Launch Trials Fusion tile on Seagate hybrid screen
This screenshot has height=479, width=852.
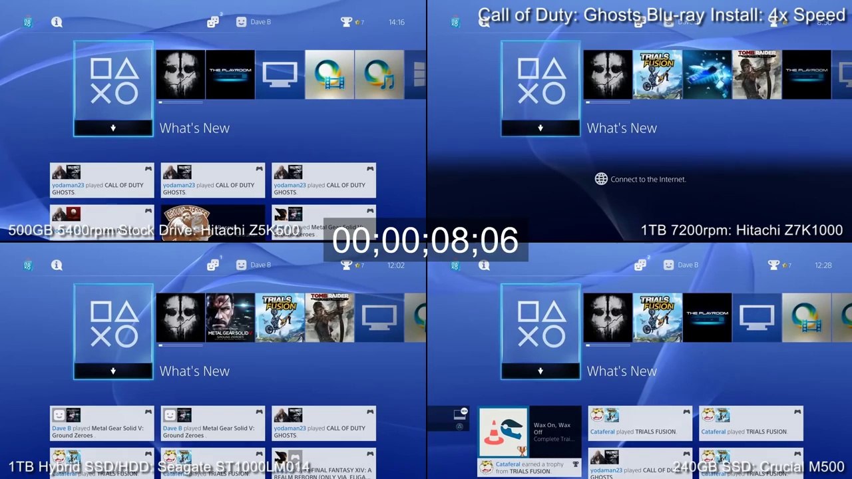pyautogui.click(x=280, y=317)
